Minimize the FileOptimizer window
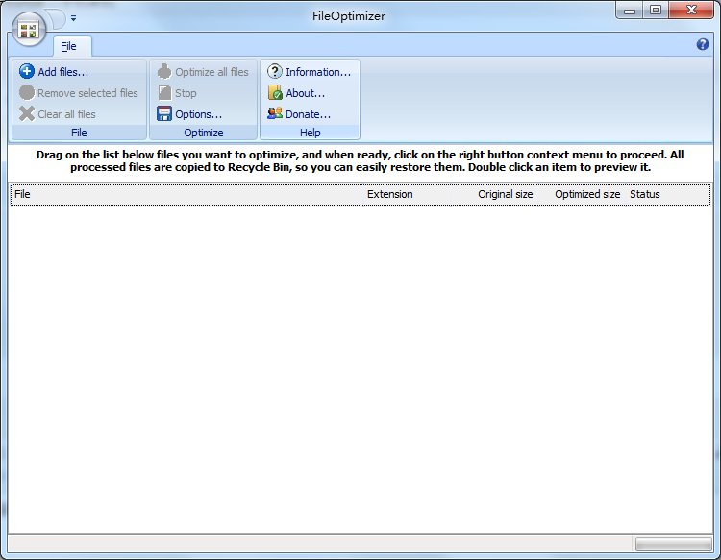 [x=630, y=11]
